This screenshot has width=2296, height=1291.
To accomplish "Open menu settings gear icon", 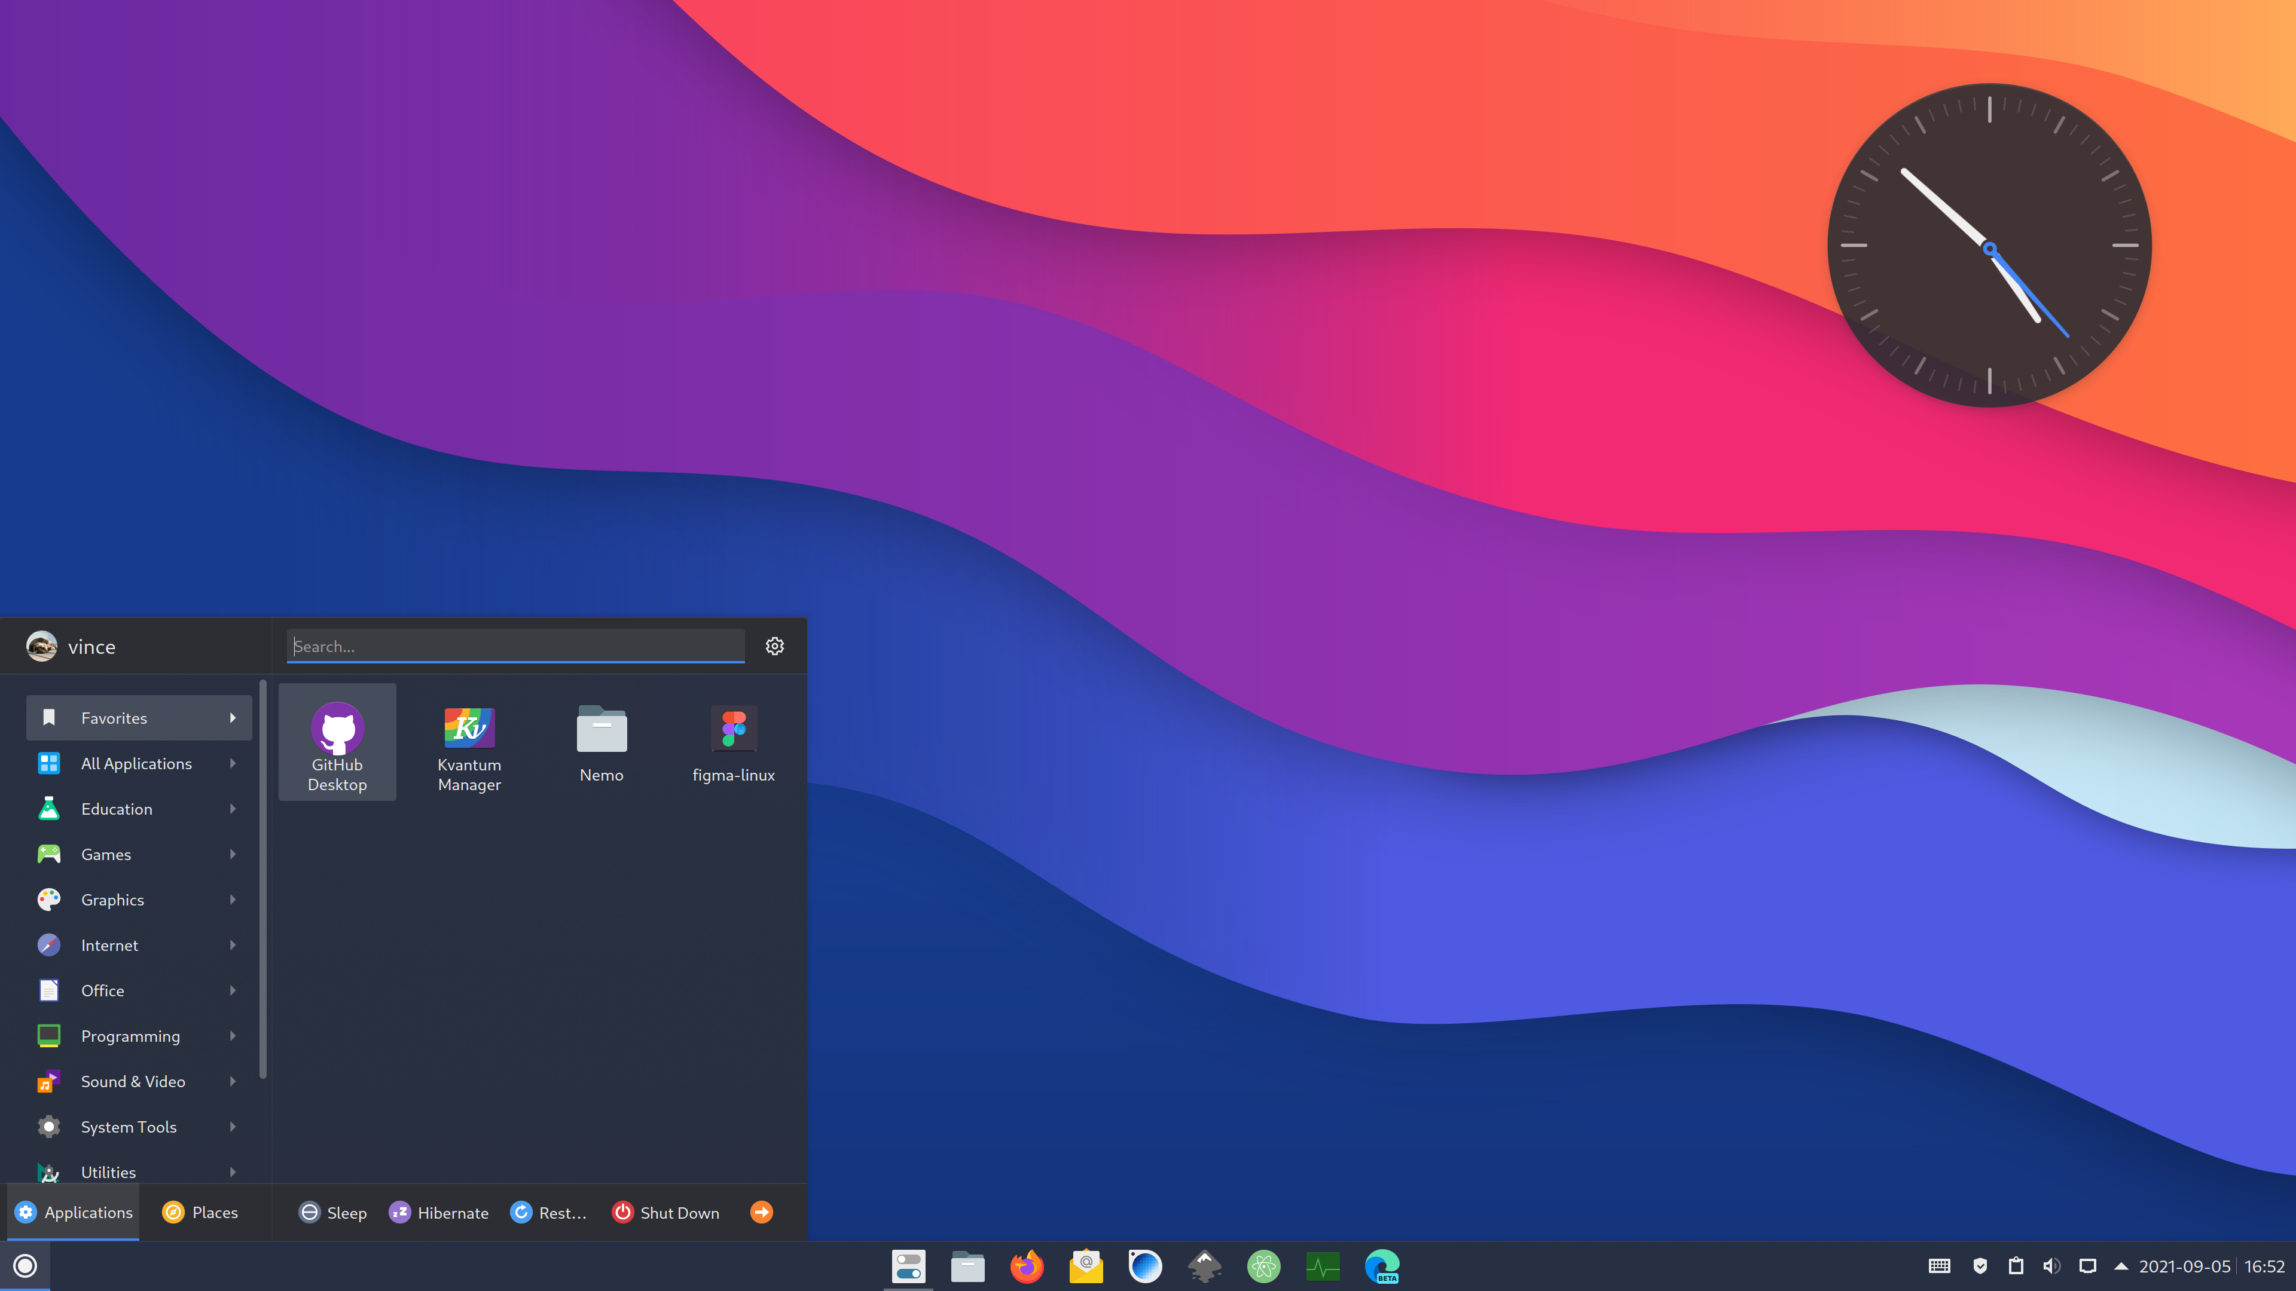I will 774,646.
